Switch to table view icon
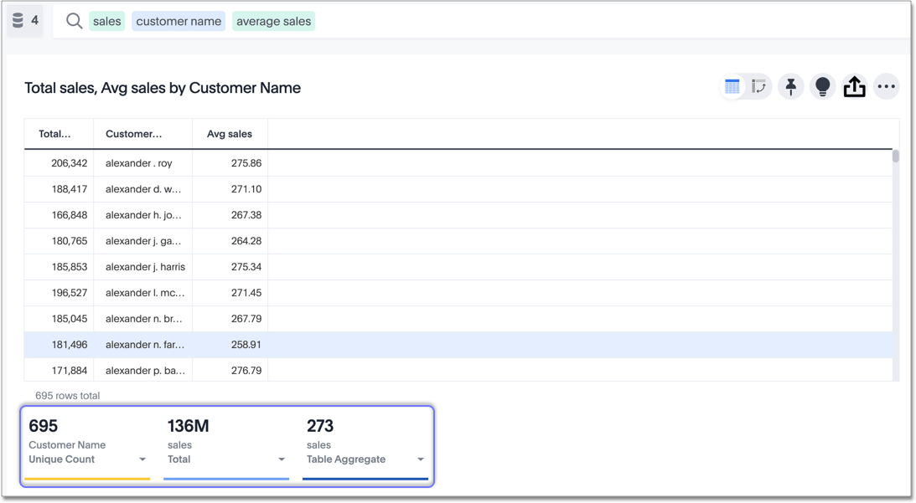916x503 pixels. [x=732, y=86]
